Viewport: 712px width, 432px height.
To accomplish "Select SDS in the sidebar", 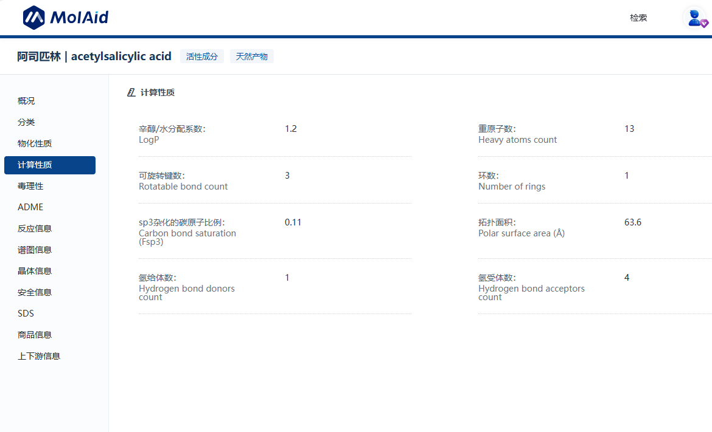I will pos(26,314).
